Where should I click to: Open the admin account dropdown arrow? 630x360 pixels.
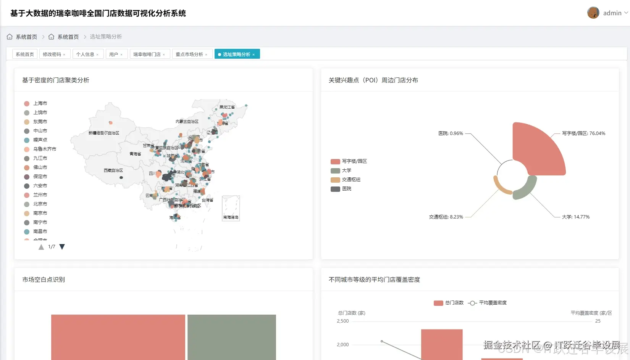626,13
